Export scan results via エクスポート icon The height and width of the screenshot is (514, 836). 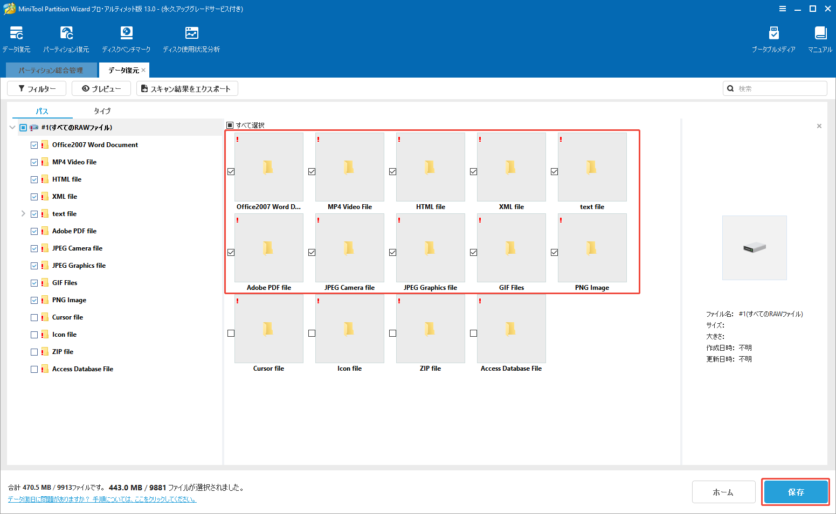(x=187, y=88)
